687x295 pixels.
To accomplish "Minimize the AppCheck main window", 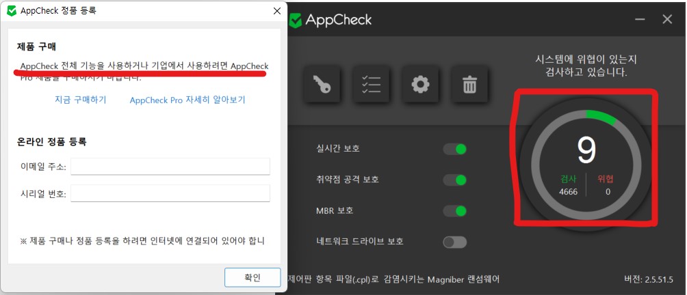I will coord(640,20).
